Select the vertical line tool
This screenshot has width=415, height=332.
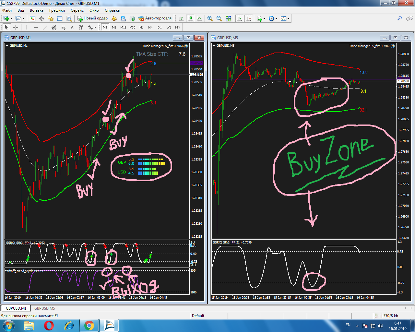pyautogui.click(x=27, y=27)
